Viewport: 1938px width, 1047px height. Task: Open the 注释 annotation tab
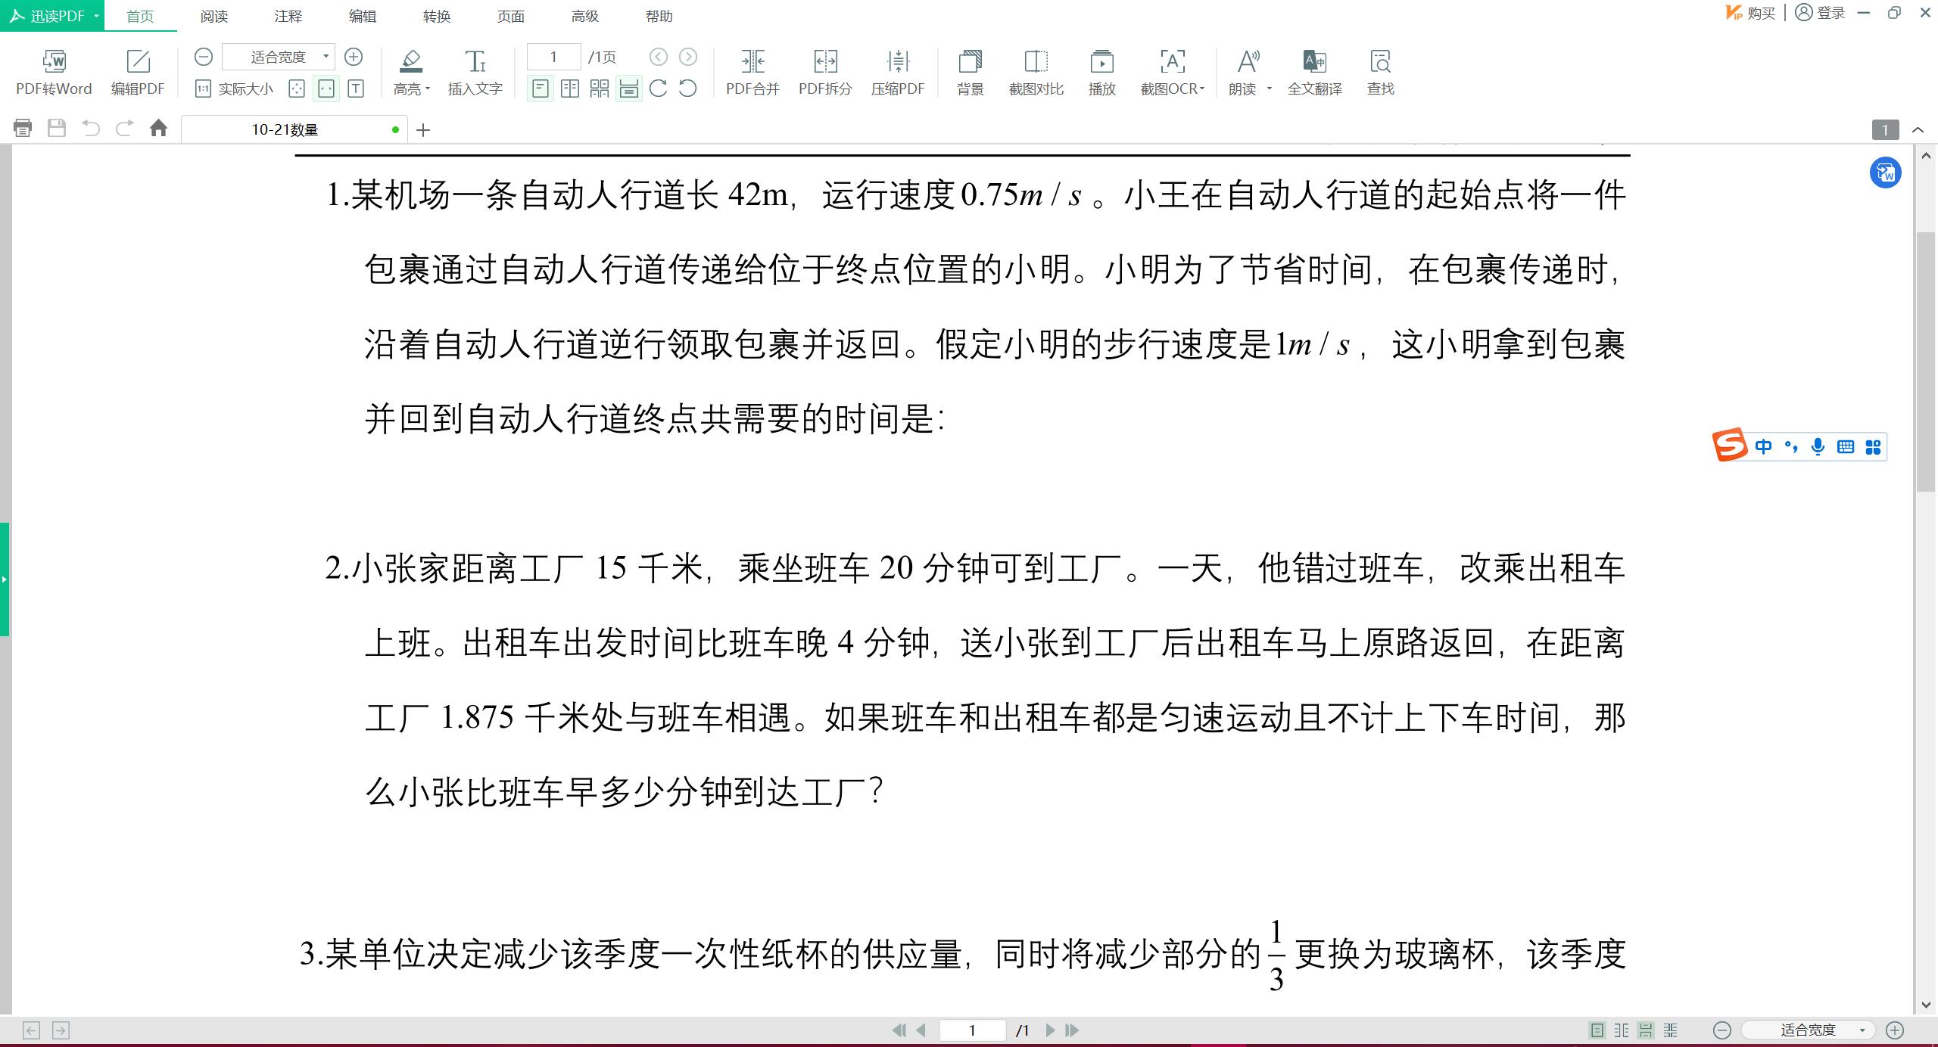click(287, 16)
